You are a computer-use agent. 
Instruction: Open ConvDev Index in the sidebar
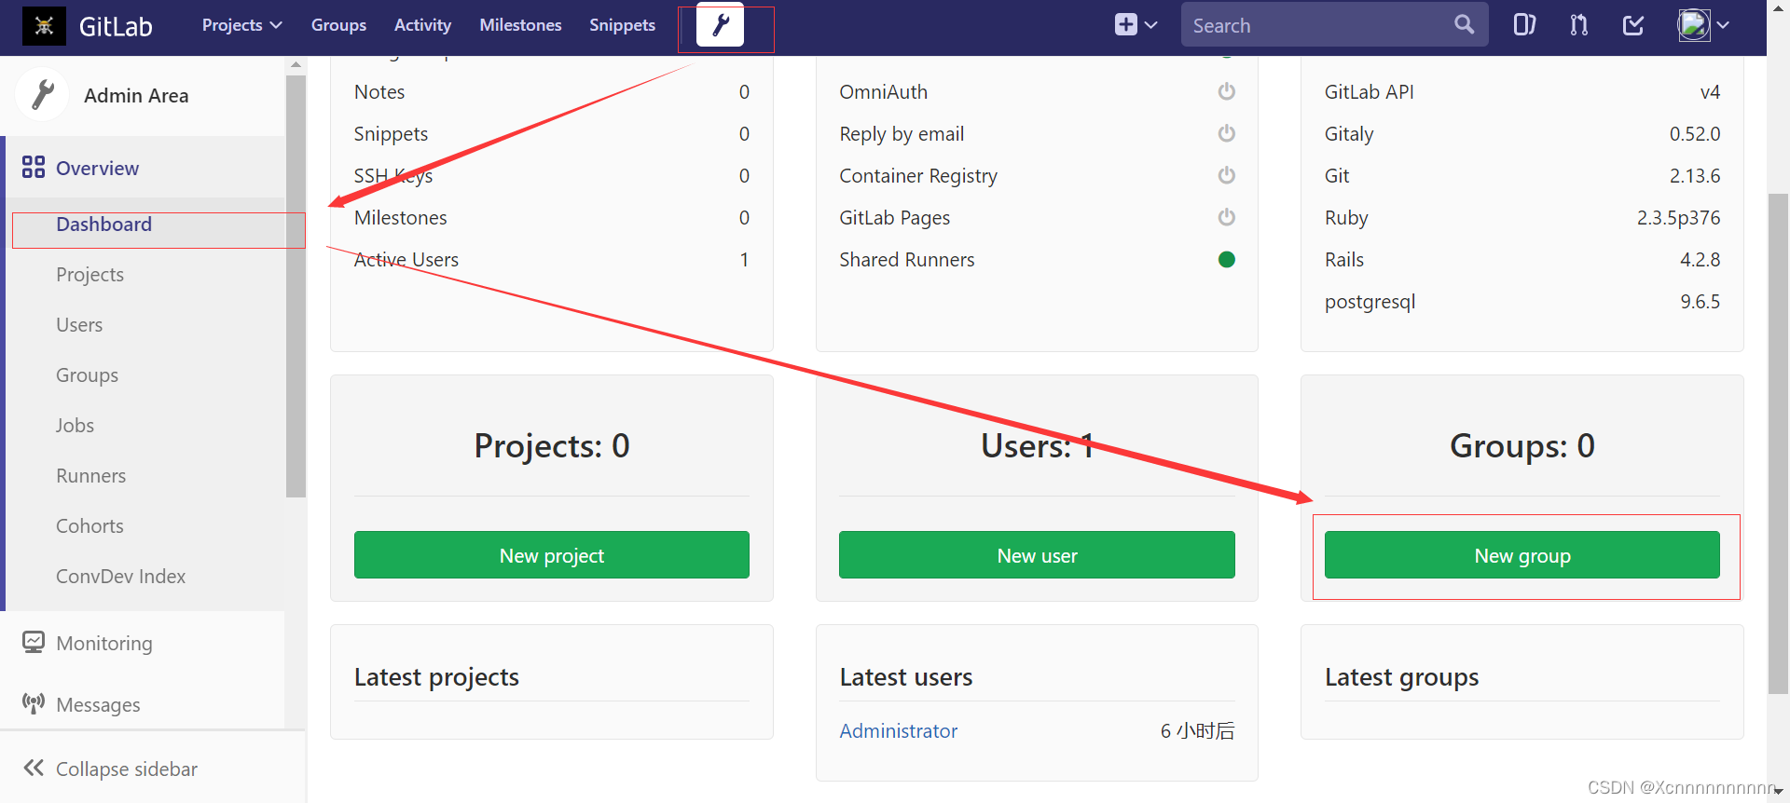[x=120, y=577]
